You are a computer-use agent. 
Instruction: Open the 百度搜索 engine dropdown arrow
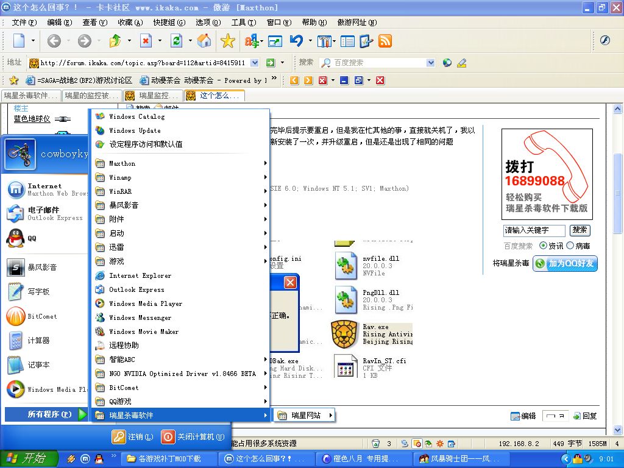431,63
